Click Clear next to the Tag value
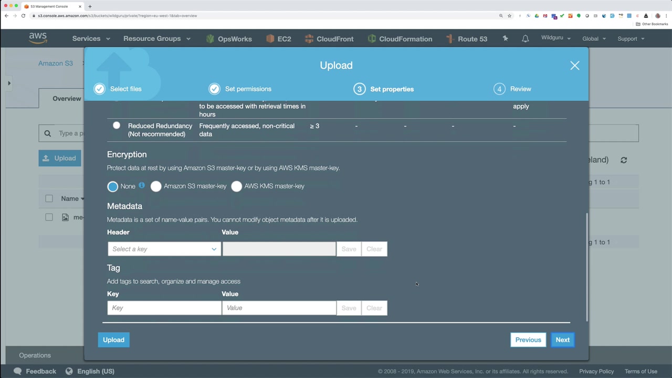672x378 pixels. click(x=374, y=308)
